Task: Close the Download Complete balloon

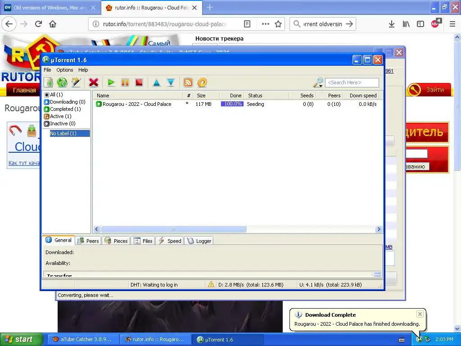Action: click(x=420, y=314)
